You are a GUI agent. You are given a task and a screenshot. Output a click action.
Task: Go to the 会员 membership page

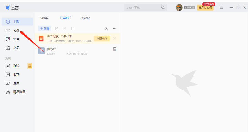coord(16,48)
